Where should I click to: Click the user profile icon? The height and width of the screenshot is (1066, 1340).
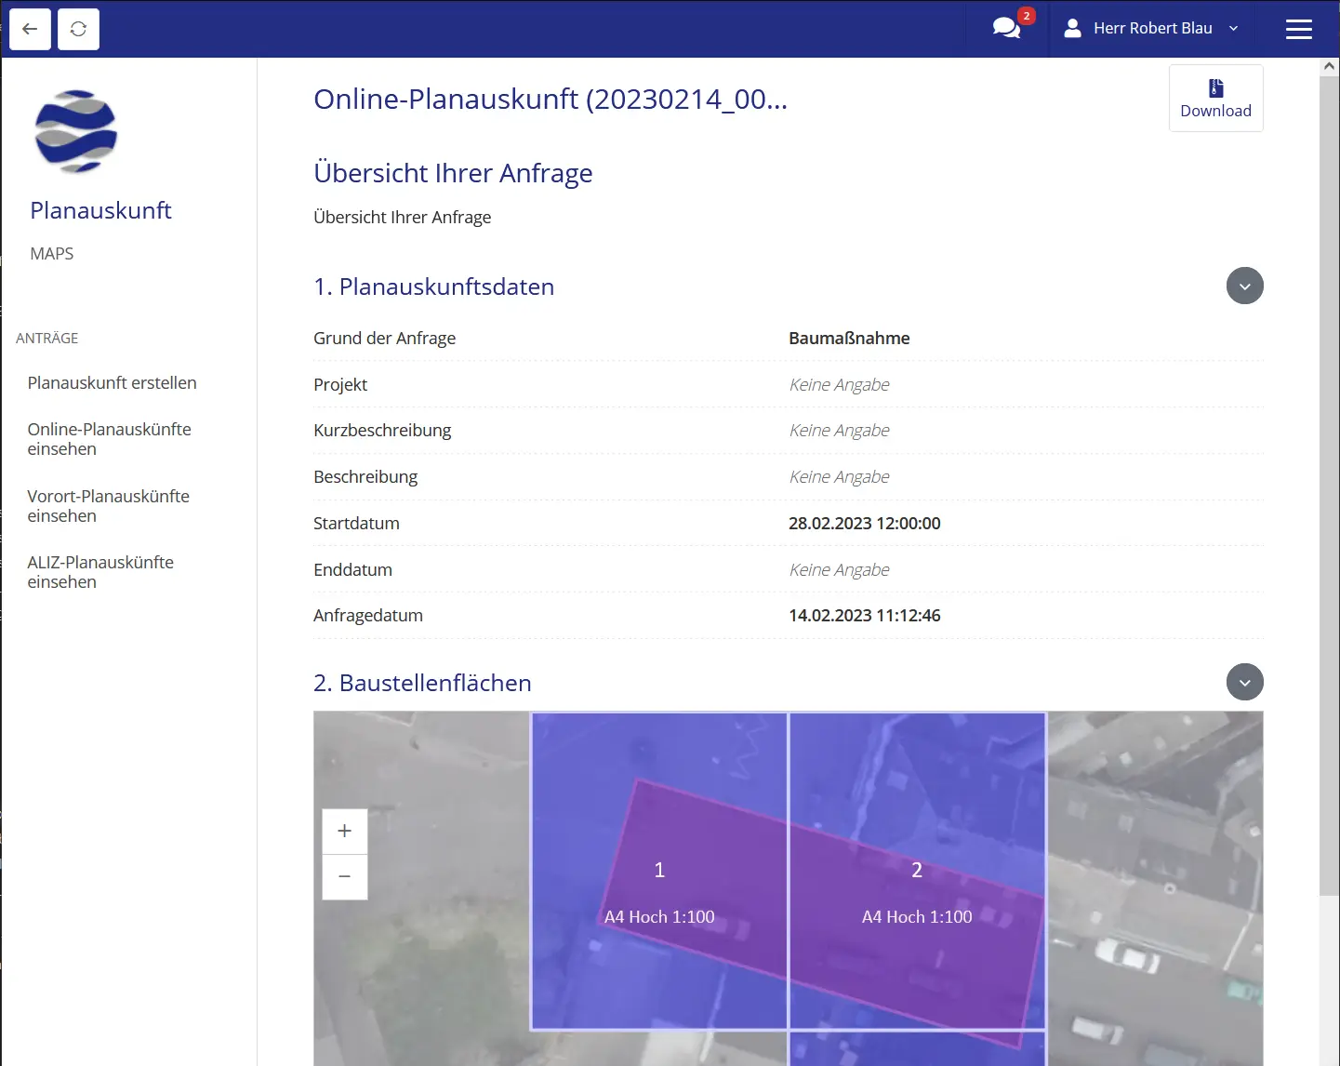tap(1072, 28)
